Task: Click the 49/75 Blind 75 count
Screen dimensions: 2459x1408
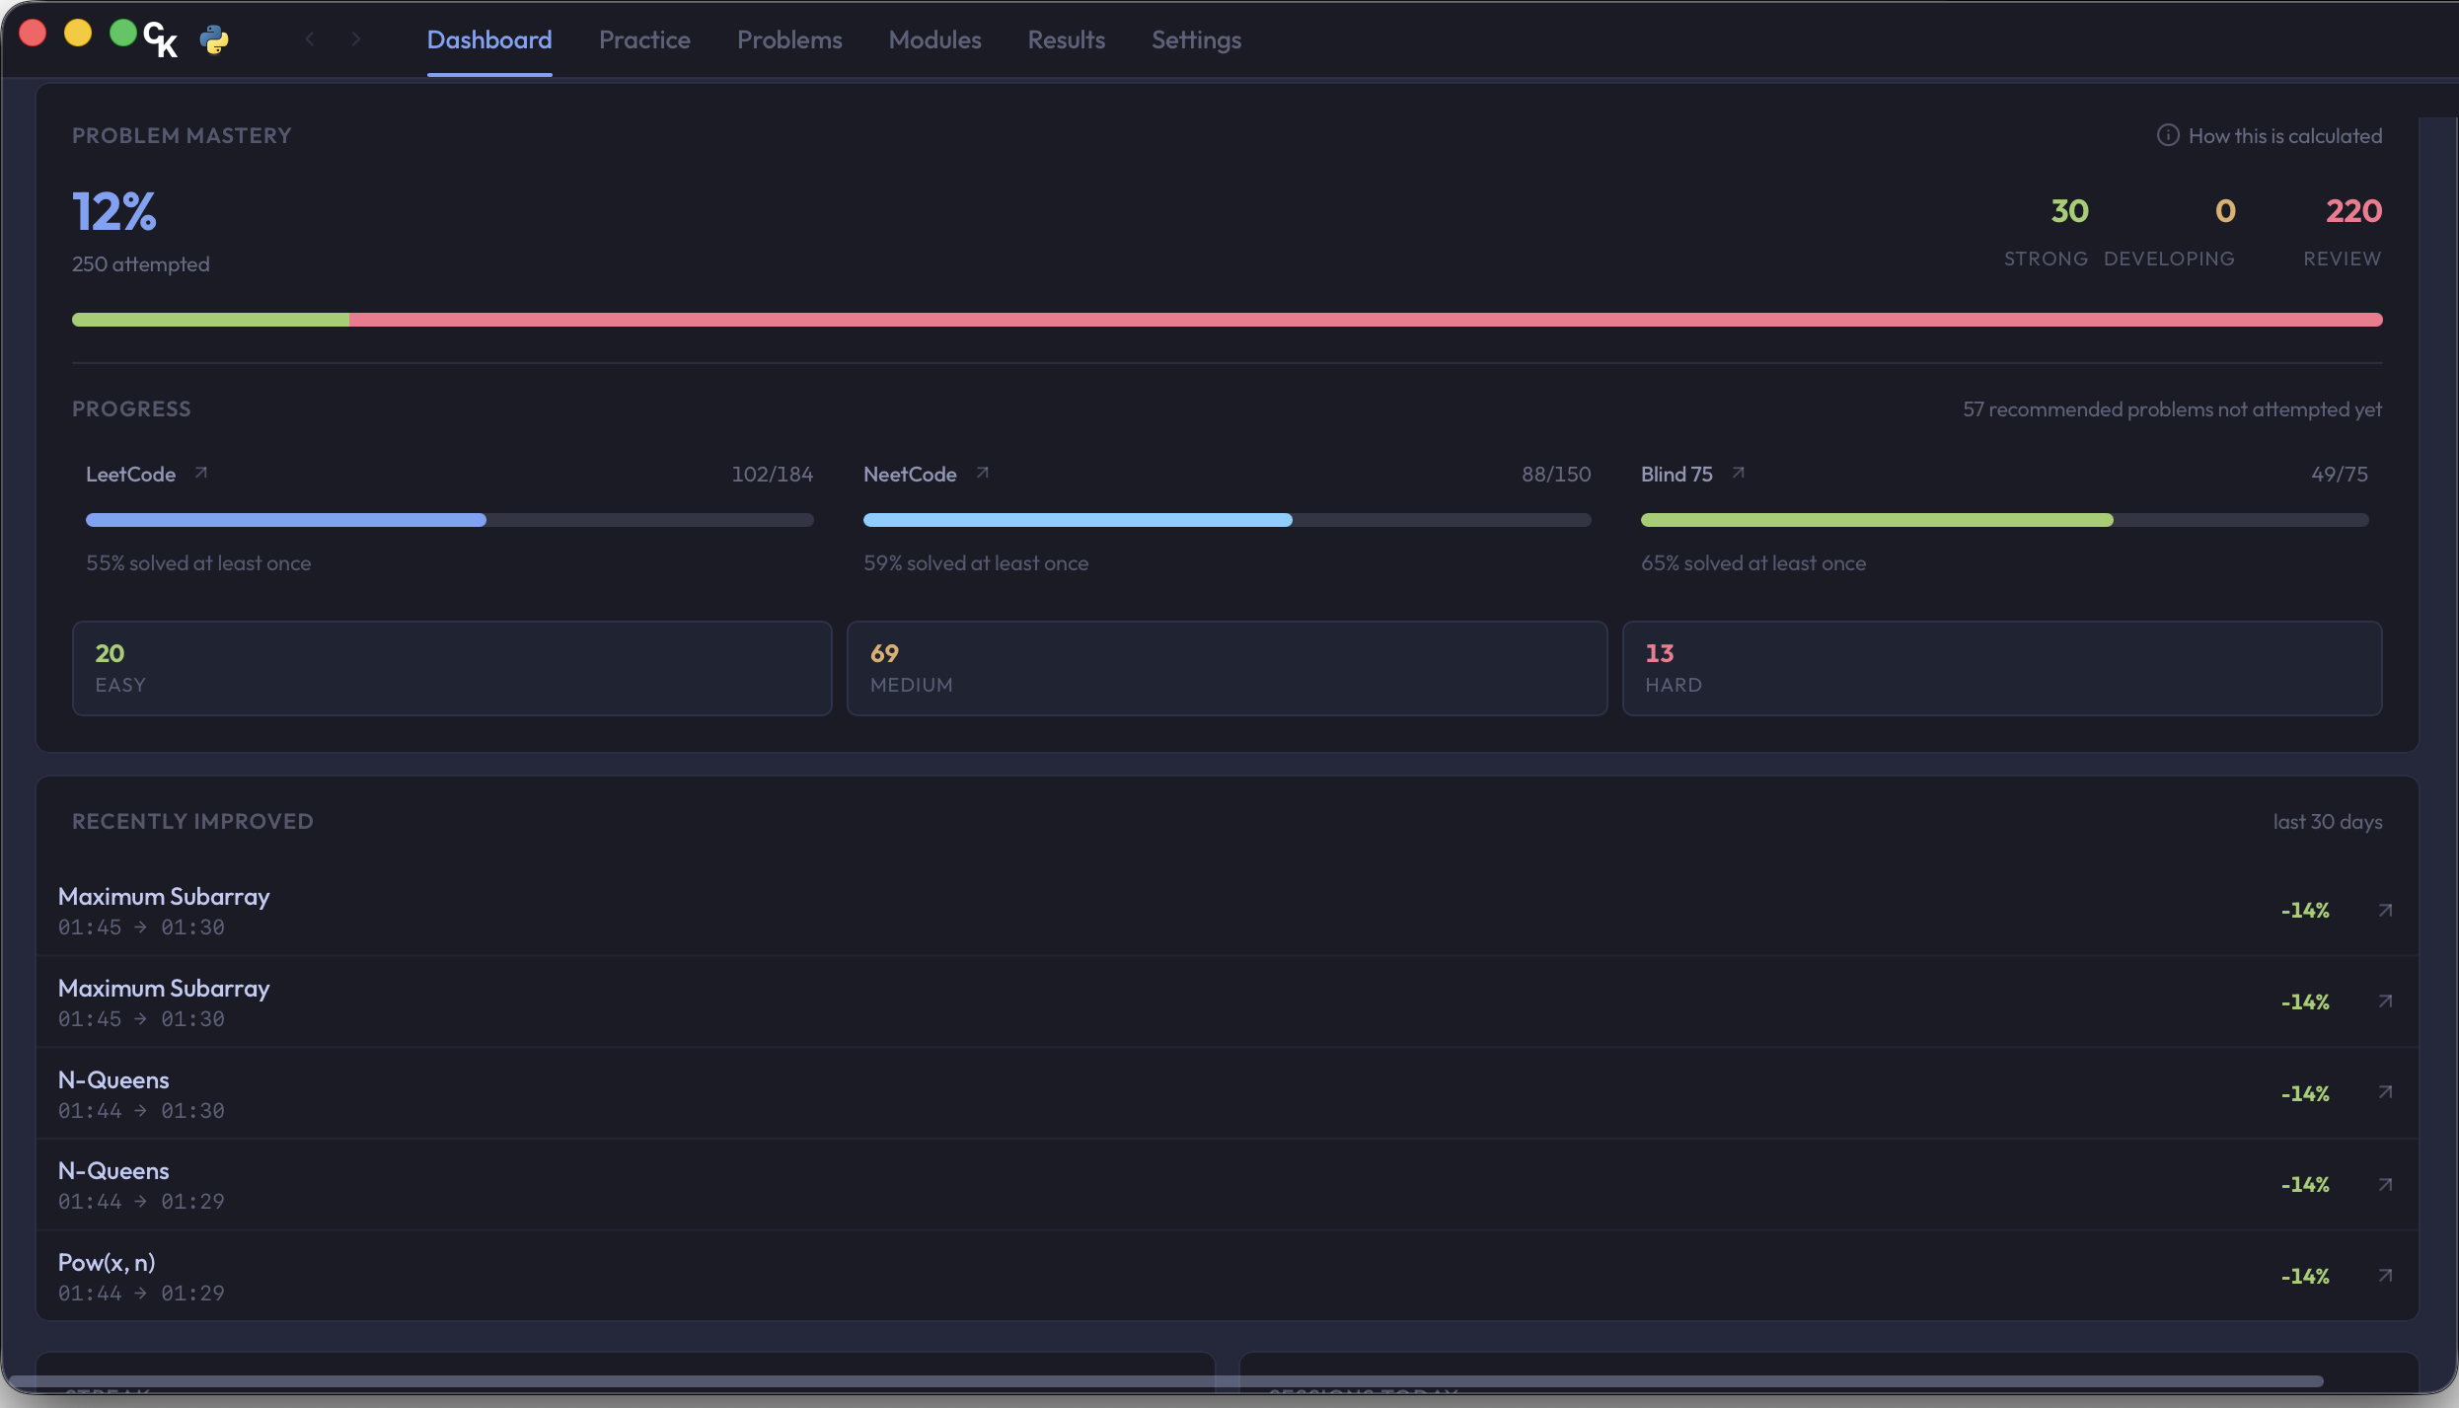Action: [x=2339, y=475]
